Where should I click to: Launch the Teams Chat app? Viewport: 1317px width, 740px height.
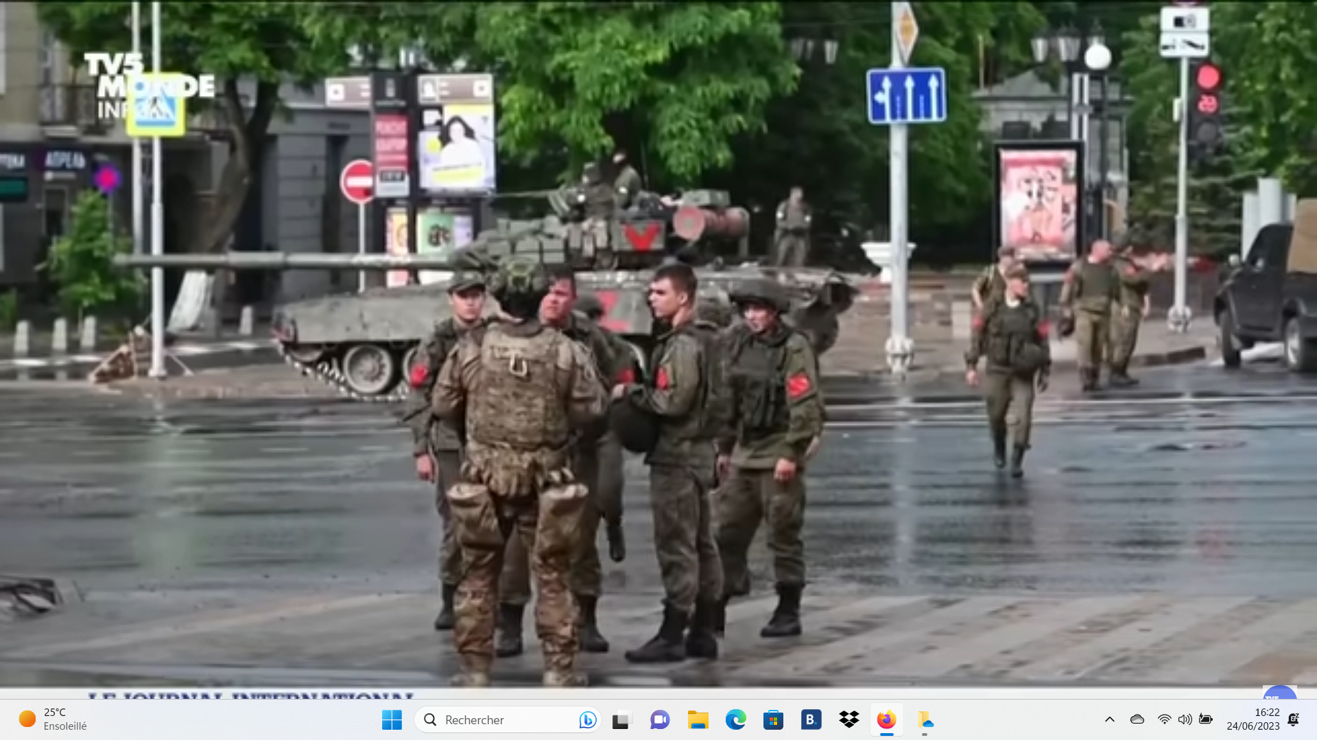coord(660,719)
